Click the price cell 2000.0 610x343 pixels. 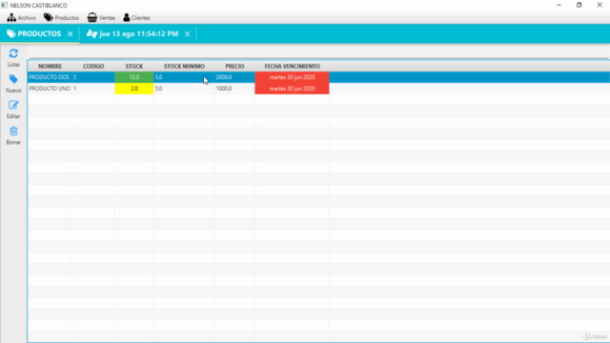click(x=234, y=77)
